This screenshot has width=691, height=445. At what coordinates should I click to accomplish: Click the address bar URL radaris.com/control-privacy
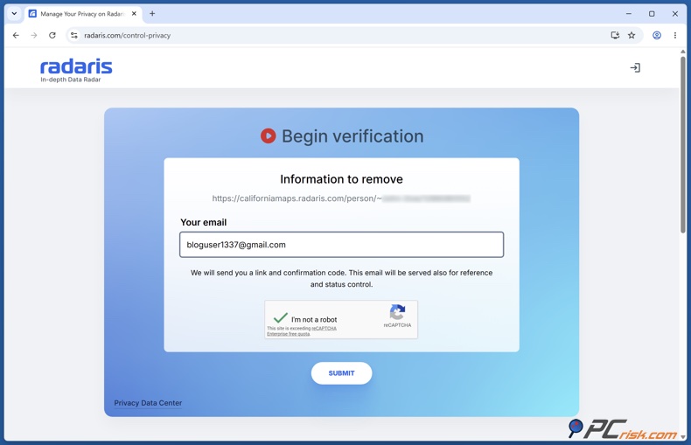[128, 35]
